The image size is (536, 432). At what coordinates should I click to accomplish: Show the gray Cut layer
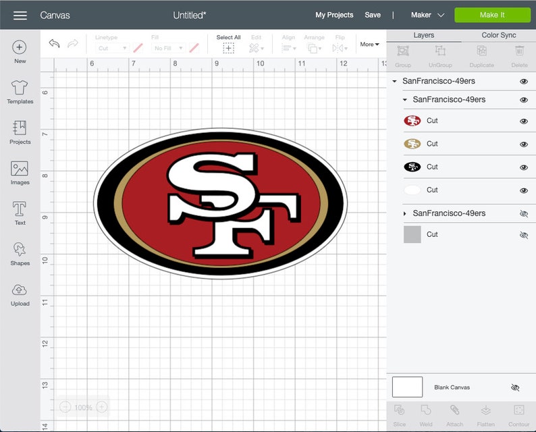click(x=524, y=235)
